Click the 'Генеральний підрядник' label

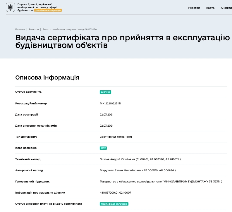pos(32,181)
